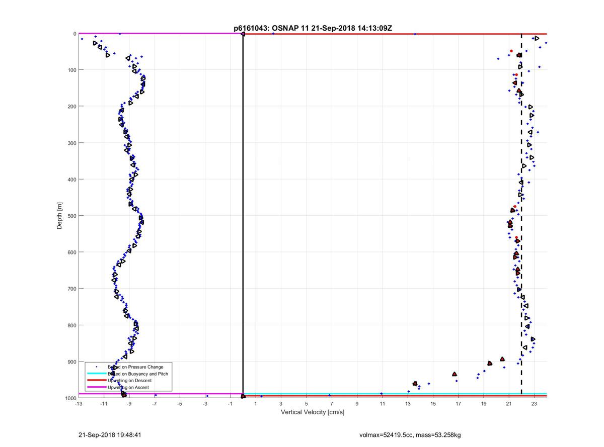Click the x-axis tick label "-13"

click(x=78, y=404)
